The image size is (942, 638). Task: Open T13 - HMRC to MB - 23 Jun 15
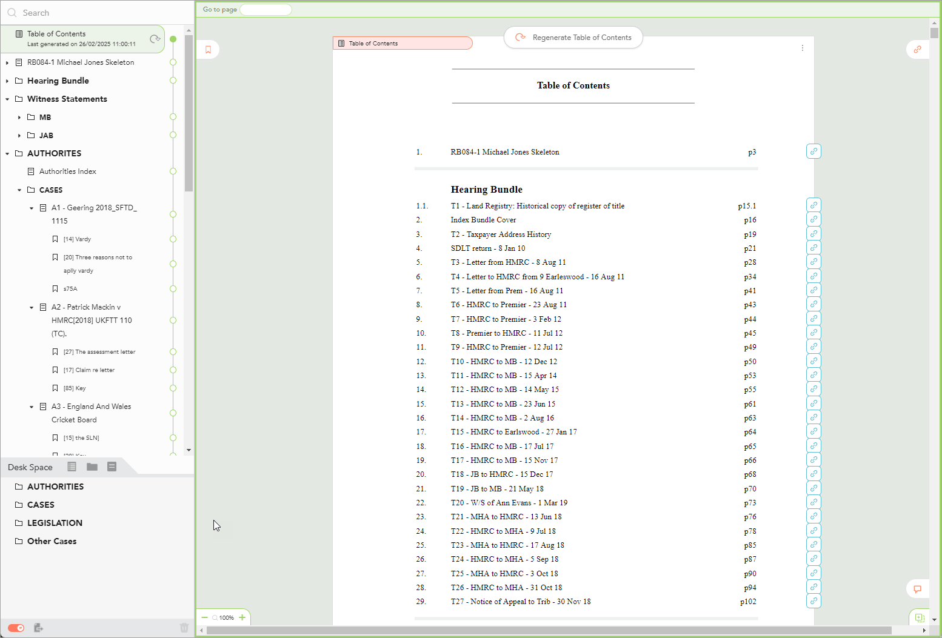tap(503, 404)
